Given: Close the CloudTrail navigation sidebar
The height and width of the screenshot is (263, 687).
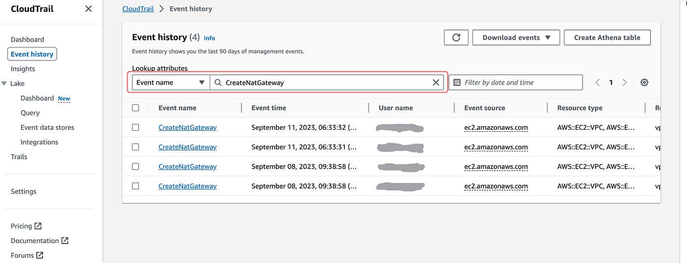Looking at the screenshot, I should click(x=88, y=9).
